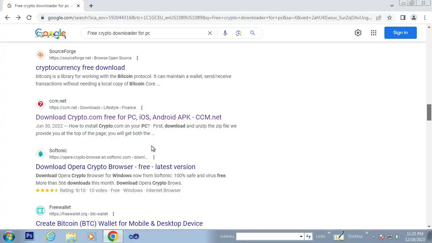Click the magnifier search button
Image resolution: width=432 pixels, height=243 pixels.
(252, 33)
